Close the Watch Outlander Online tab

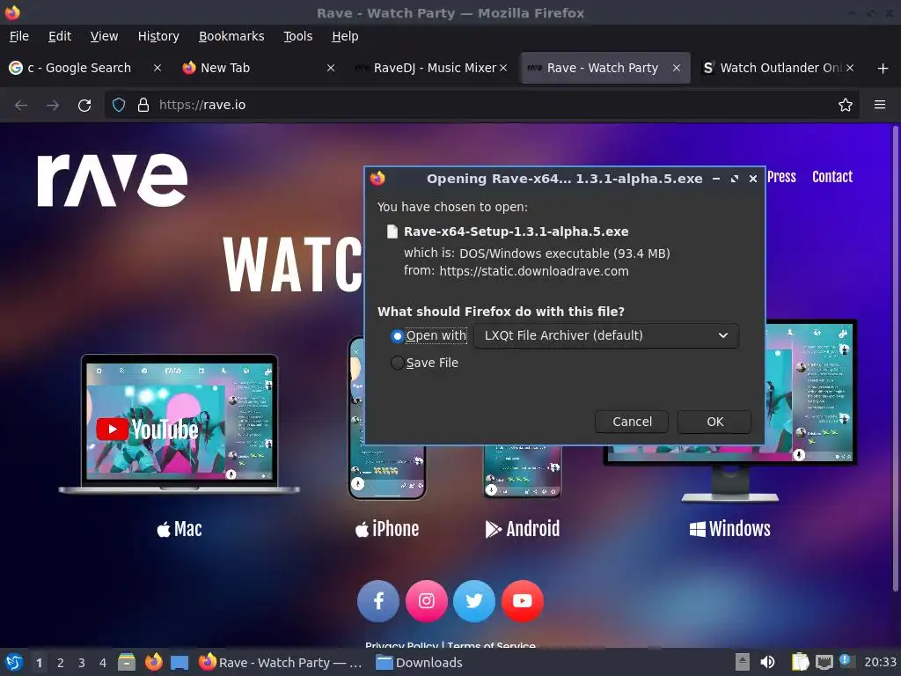click(850, 68)
